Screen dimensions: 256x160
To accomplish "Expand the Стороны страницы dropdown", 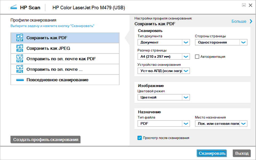I will pos(243,42).
